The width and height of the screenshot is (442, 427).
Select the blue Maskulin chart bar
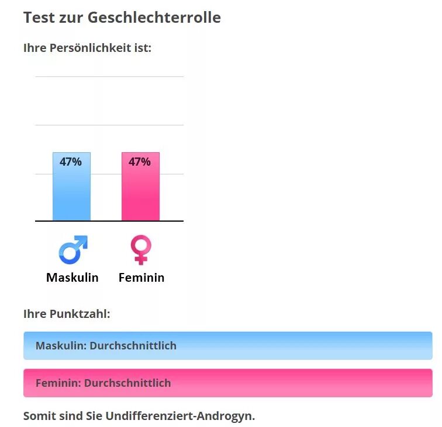coord(71,187)
